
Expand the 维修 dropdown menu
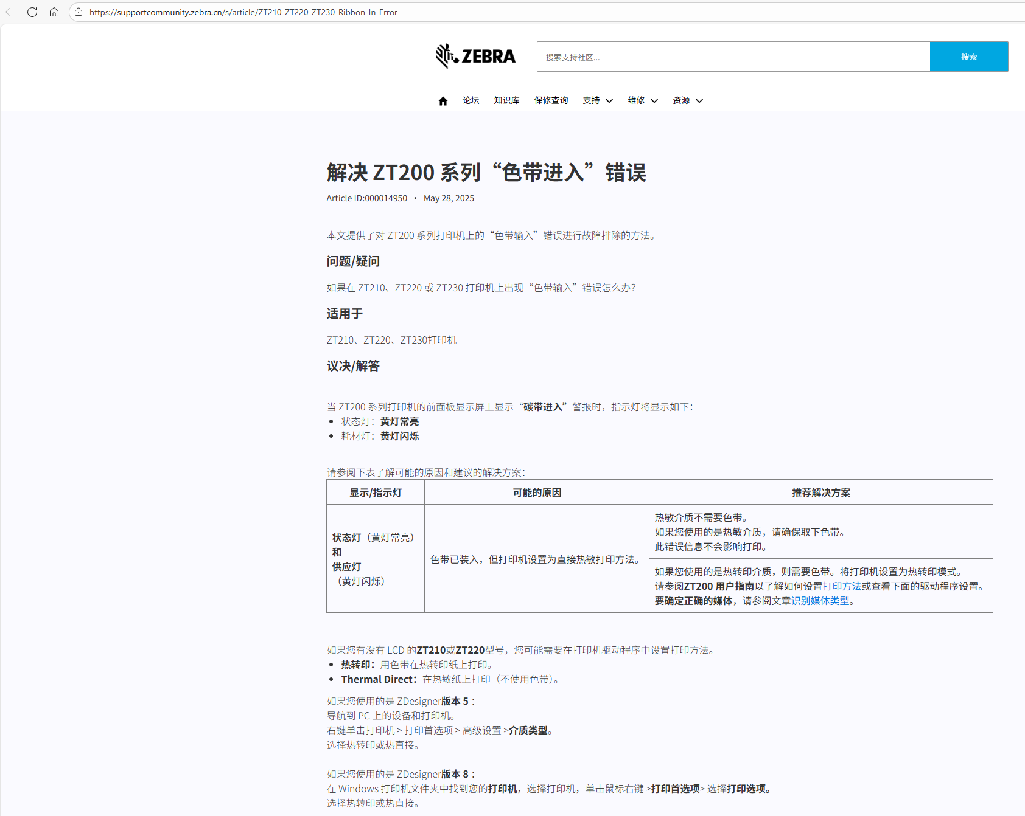click(x=643, y=100)
